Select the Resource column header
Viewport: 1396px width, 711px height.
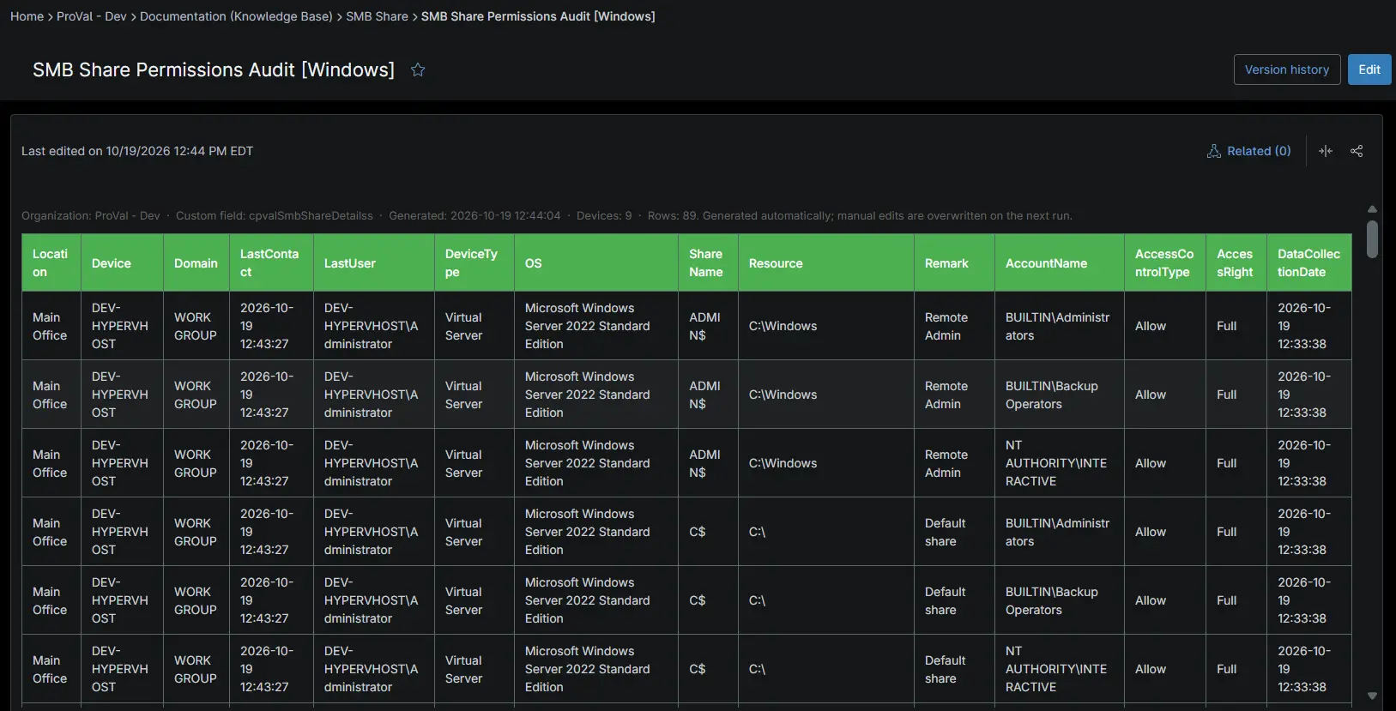coord(826,263)
